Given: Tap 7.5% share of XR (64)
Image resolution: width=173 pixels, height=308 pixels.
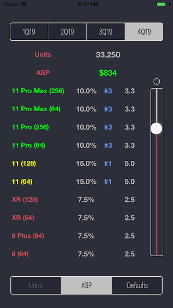Looking at the screenshot, I should coord(86,218).
